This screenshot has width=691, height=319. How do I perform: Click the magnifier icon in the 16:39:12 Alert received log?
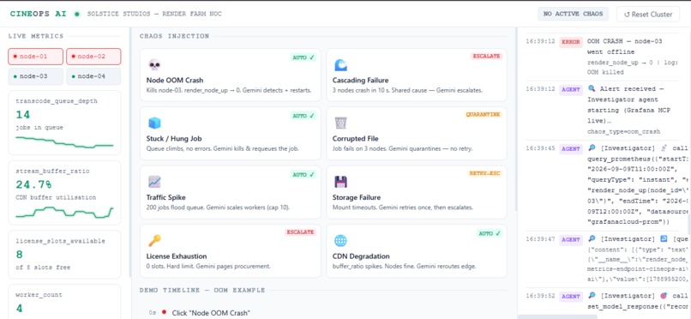(x=592, y=89)
